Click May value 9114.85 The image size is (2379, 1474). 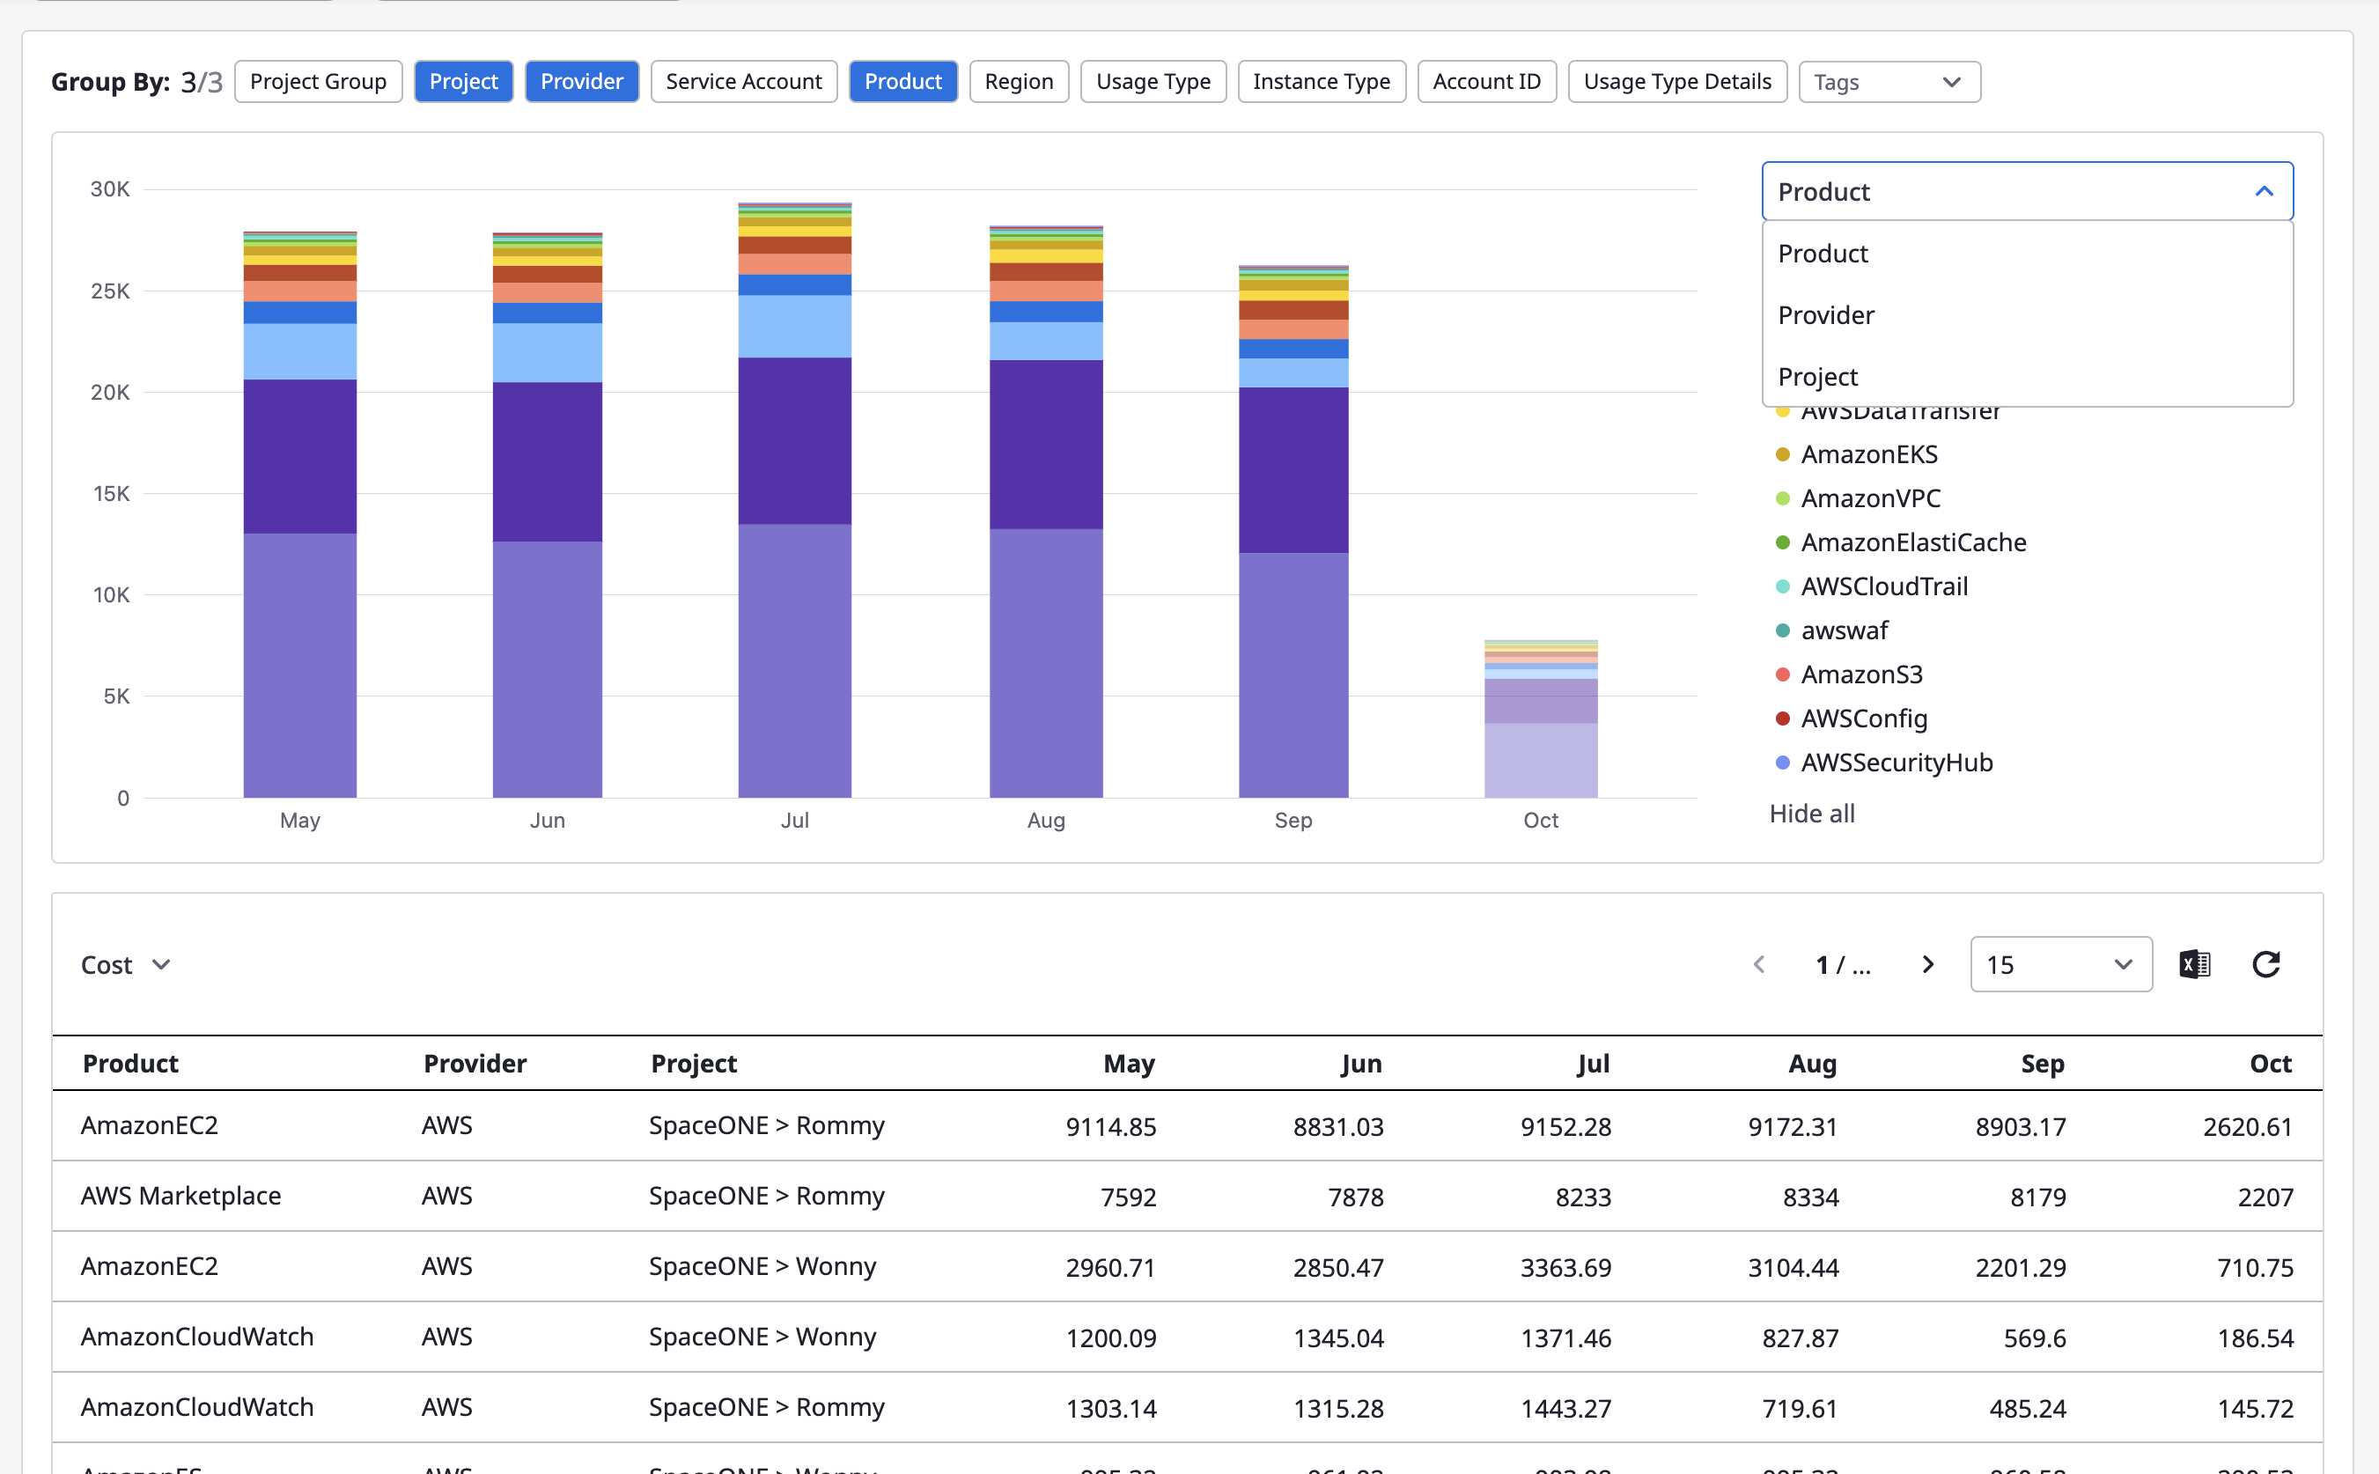pos(1110,1126)
